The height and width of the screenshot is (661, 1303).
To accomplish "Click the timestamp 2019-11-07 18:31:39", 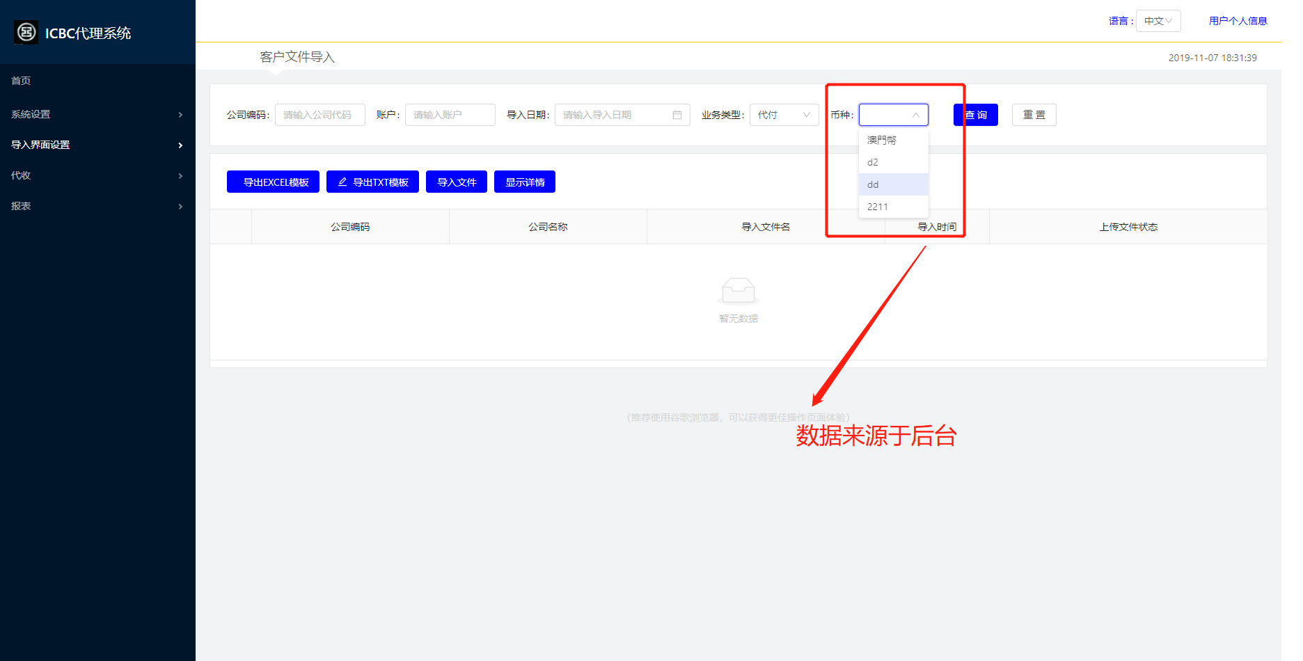I will point(1213,58).
